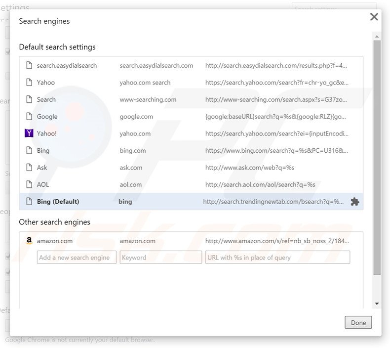390x348 pixels.
Task: Click the bing.com keyword
Action: (133, 150)
